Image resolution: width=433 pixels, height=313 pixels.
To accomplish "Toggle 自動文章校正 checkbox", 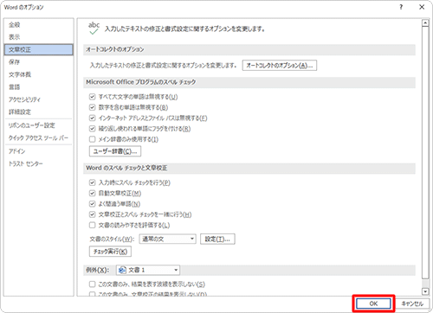I will pos(92,193).
